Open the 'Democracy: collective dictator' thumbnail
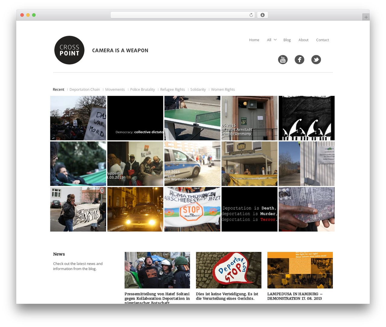This screenshot has width=386, height=327. click(x=135, y=118)
